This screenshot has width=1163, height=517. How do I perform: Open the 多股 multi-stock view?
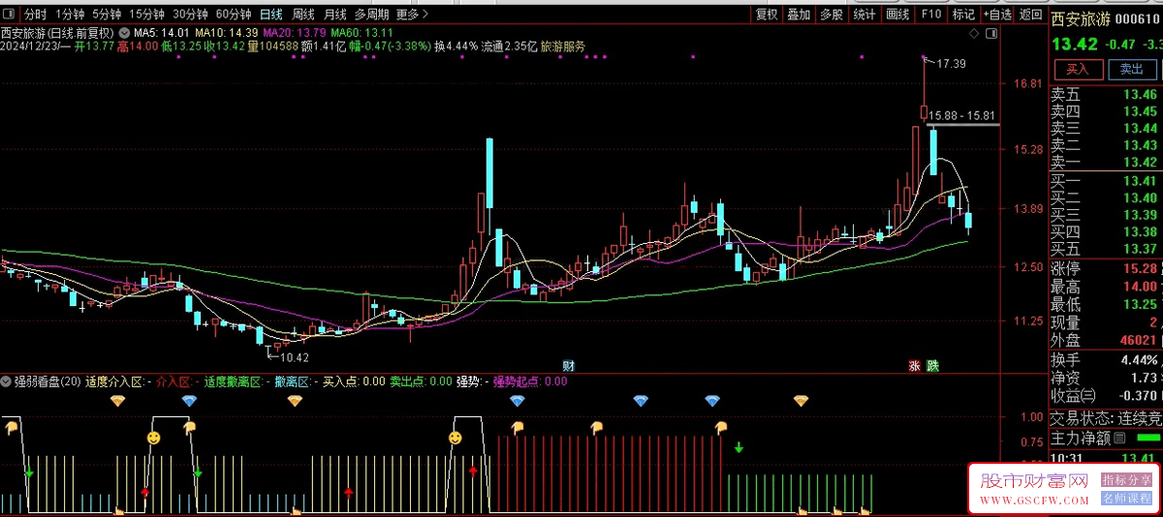coord(832,15)
